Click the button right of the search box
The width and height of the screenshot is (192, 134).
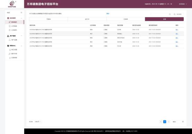pyautogui.click(x=178, y=14)
